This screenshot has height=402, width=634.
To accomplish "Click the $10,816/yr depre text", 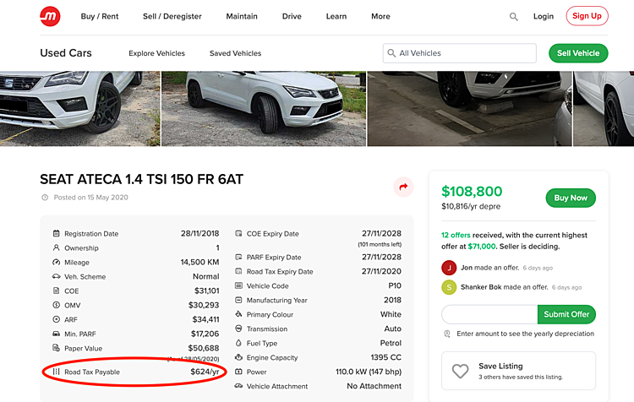I will (x=471, y=206).
